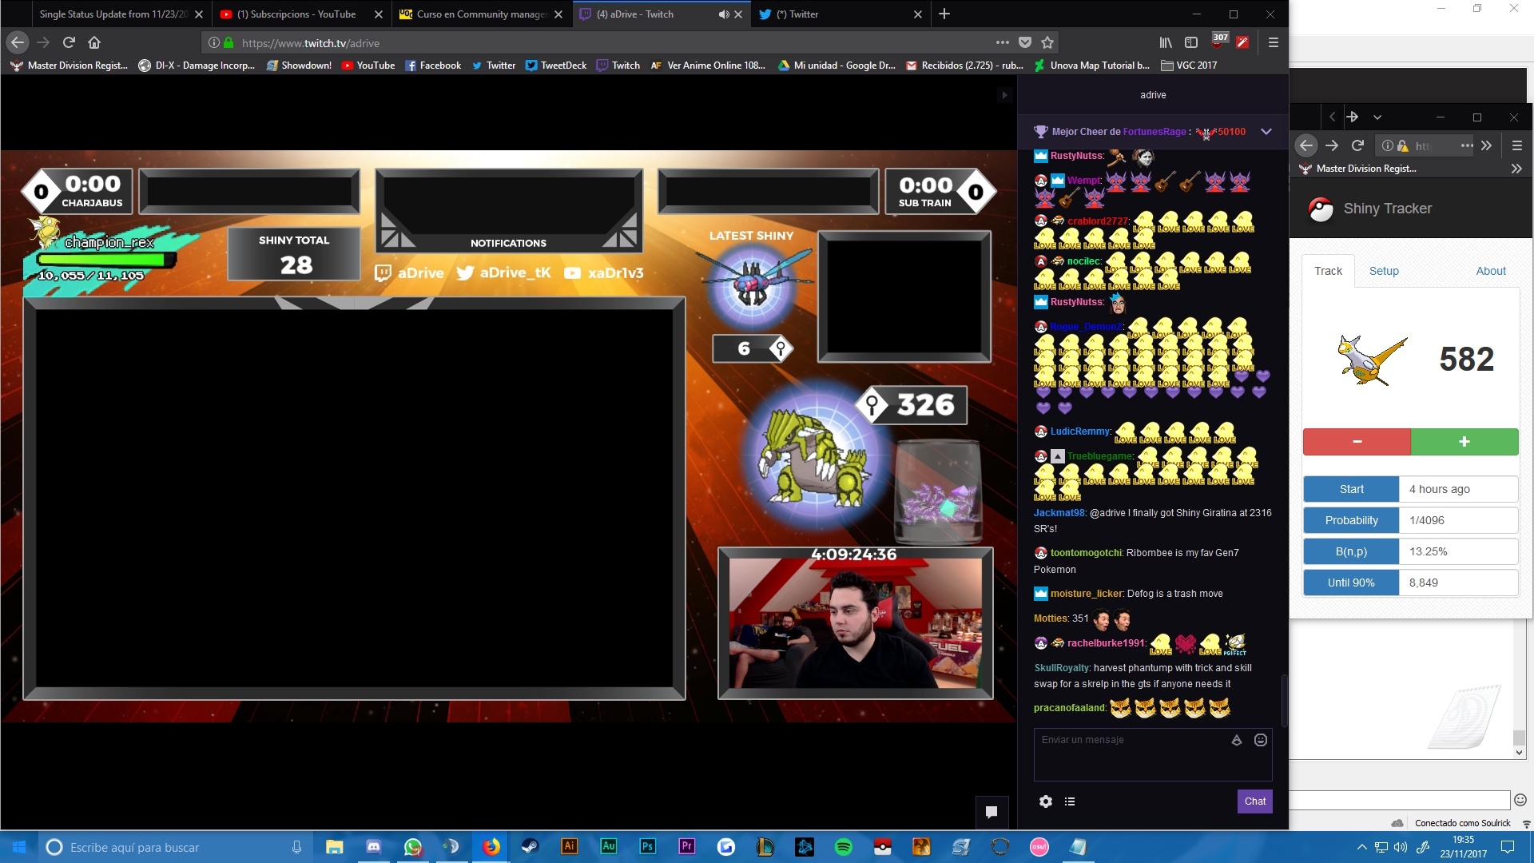Select the Track tab in Shiny Tracker
The width and height of the screenshot is (1534, 863).
pos(1328,271)
